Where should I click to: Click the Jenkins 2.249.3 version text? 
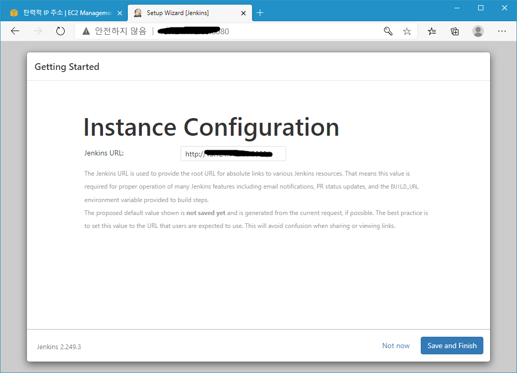coord(58,347)
